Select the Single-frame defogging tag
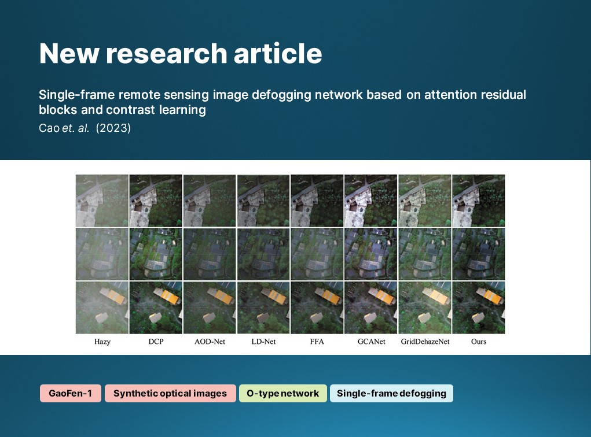Viewport: 591px width, 437px height. [x=391, y=393]
